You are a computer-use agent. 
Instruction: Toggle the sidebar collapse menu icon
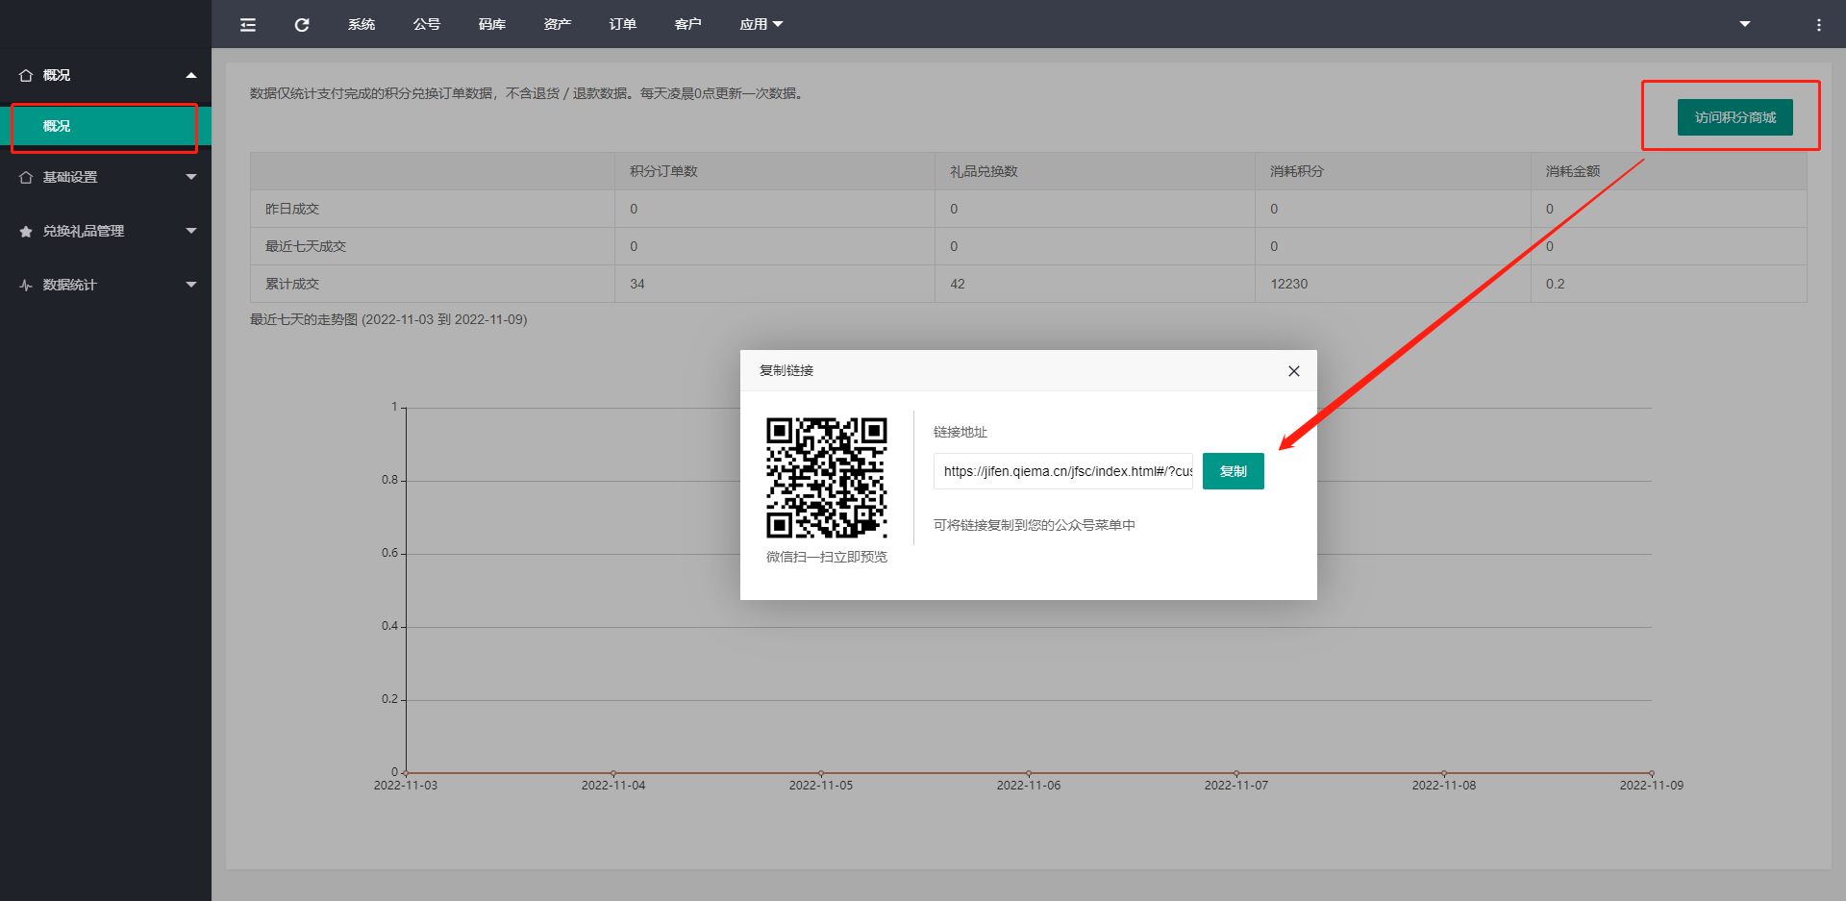[x=248, y=25]
